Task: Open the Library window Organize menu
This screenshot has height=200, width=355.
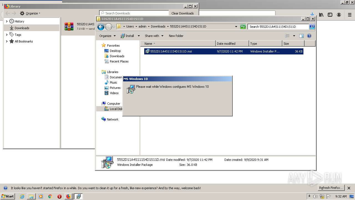Action: pyautogui.click(x=30, y=13)
